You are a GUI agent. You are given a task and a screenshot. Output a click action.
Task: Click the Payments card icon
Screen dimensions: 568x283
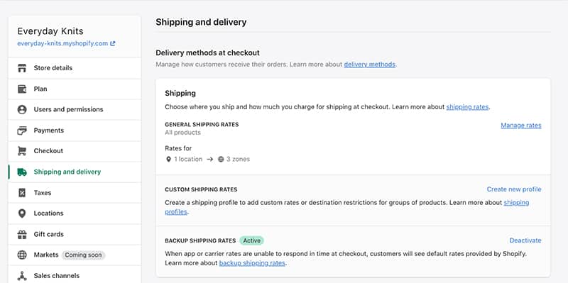[x=22, y=131]
